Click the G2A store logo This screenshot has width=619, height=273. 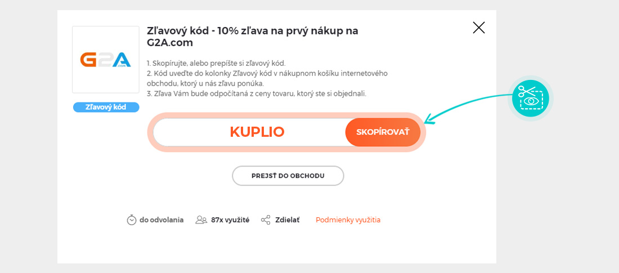106,60
